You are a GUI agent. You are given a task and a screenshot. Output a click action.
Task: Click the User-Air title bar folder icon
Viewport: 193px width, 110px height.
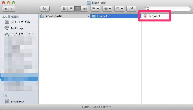coord(89,3)
